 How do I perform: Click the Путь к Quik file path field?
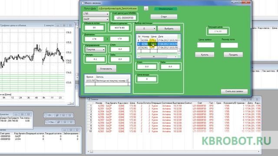118,9
